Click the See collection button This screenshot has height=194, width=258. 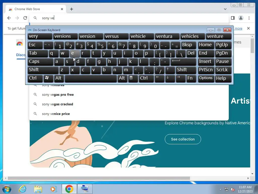click(183, 139)
